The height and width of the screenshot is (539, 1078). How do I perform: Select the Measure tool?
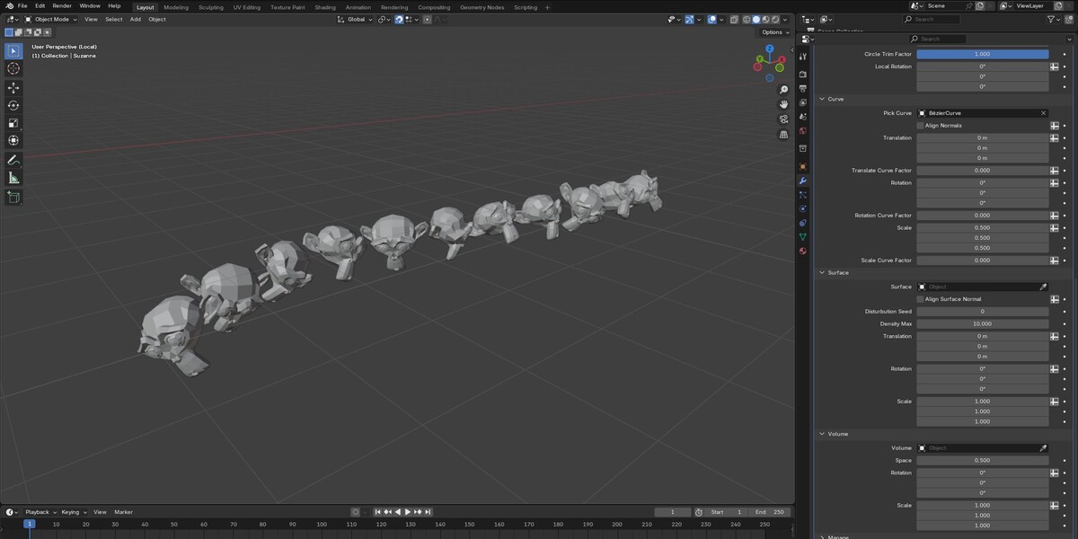[13, 178]
